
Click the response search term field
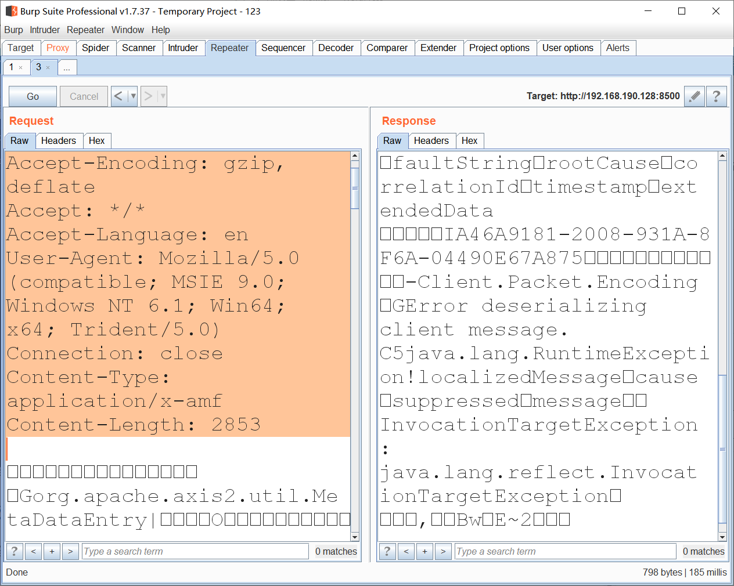[565, 551]
